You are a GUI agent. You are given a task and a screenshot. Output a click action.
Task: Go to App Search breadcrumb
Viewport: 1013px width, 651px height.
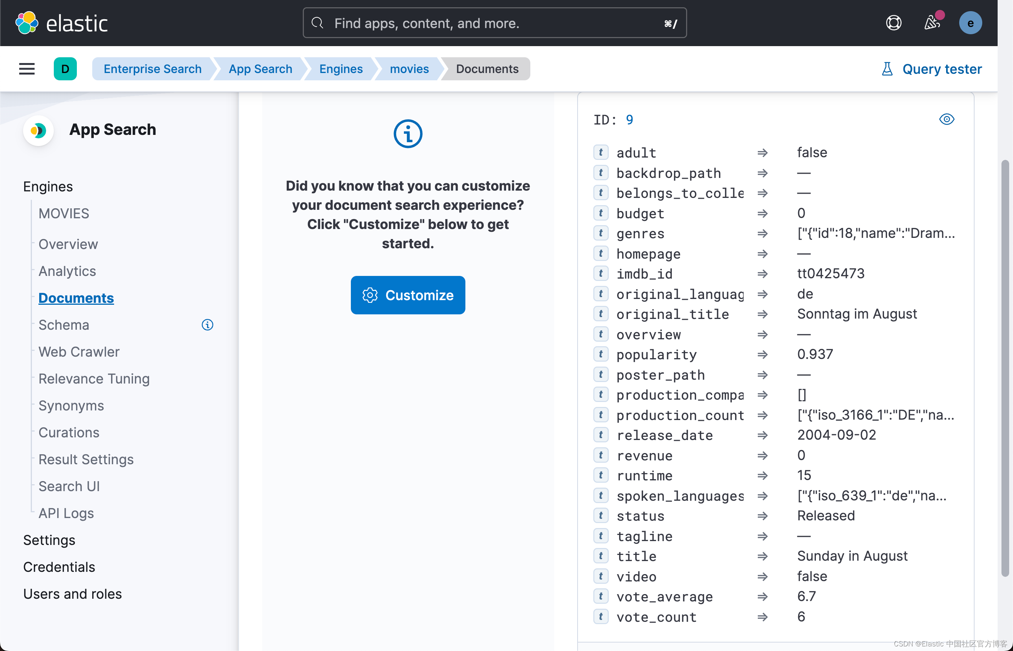point(260,69)
